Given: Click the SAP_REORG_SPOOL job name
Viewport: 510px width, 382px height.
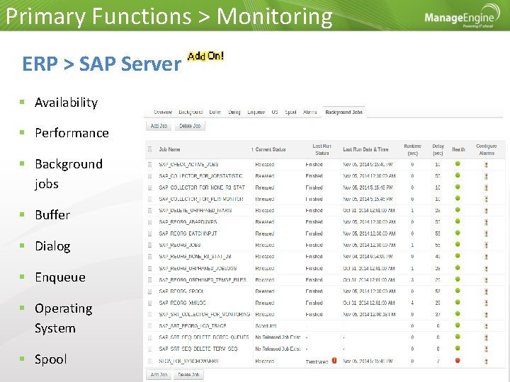Looking at the screenshot, I should [181, 291].
